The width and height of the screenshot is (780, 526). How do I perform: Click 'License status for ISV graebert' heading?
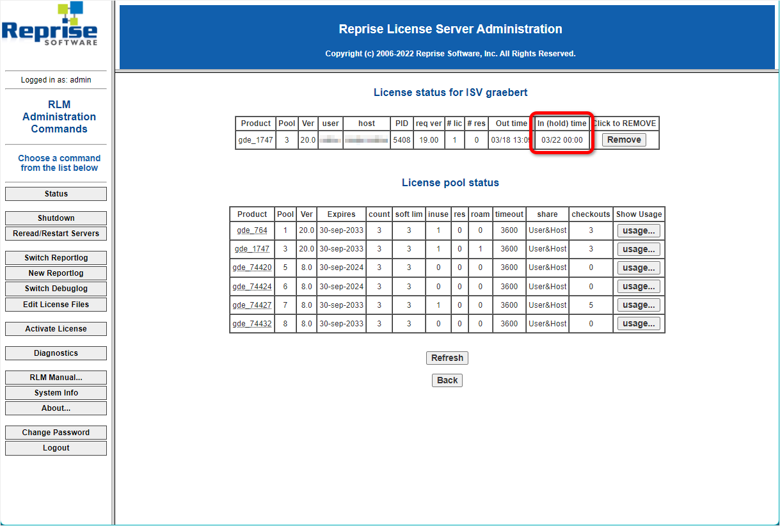(450, 93)
